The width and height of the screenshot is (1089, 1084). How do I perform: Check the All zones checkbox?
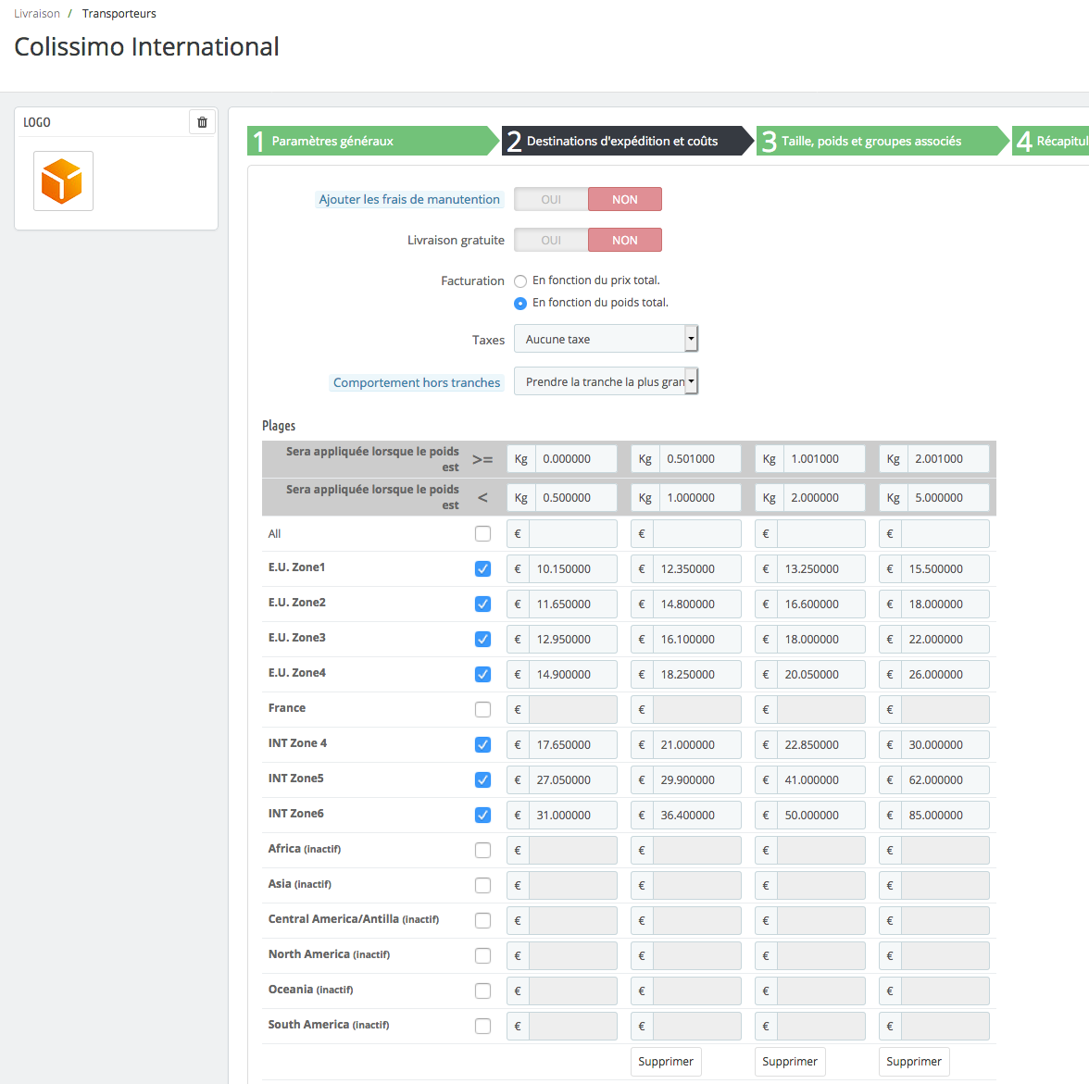click(482, 534)
